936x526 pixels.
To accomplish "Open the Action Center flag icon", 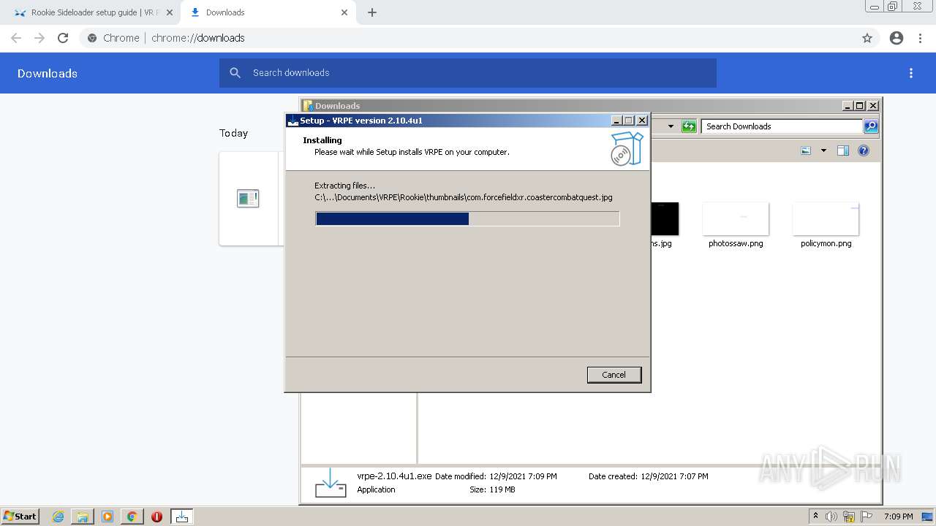I will click(x=867, y=517).
